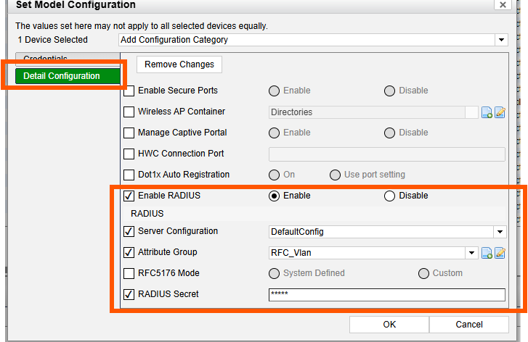This screenshot has width=528, height=342.
Task: Select Disable radio for Manage Captive Portal
Action: 389,133
